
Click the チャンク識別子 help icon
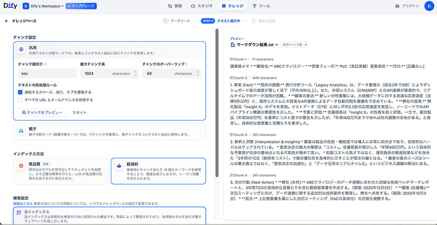(x=45, y=64)
